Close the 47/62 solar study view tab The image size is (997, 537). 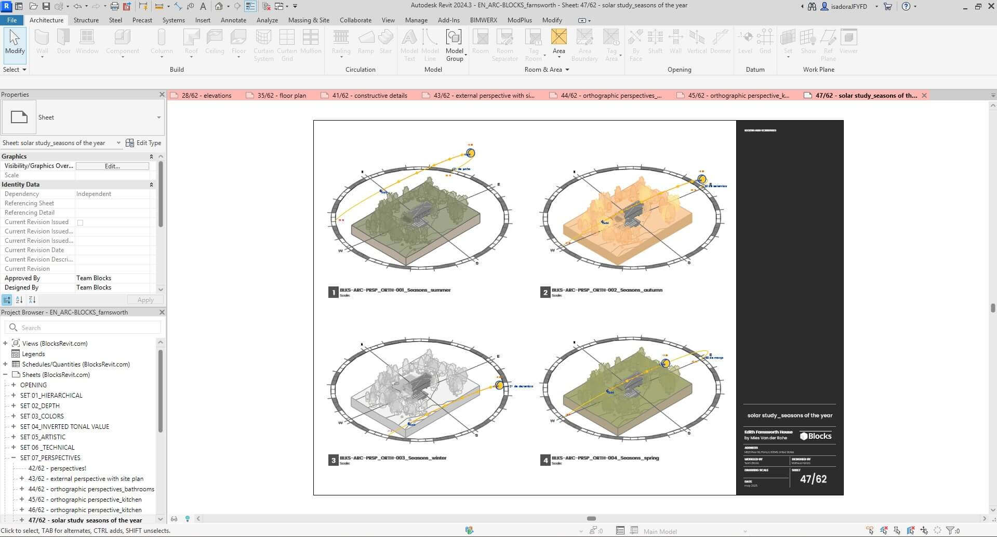pos(924,95)
